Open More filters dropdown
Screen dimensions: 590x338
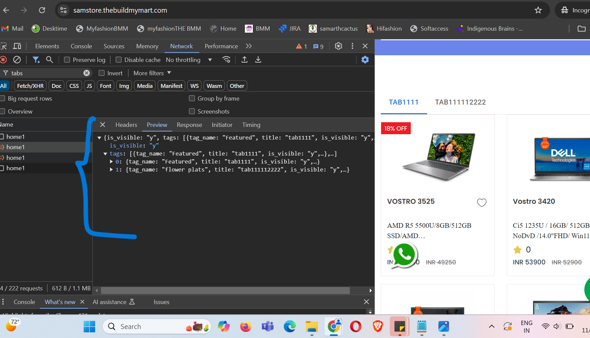coord(152,73)
